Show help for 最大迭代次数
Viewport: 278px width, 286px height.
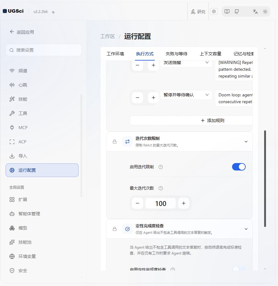(x=161, y=188)
